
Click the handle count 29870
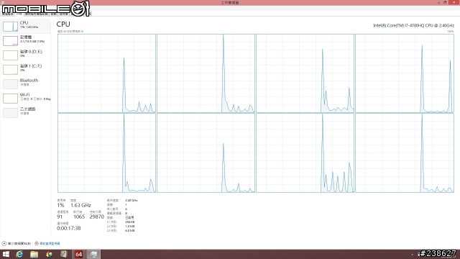click(x=96, y=217)
